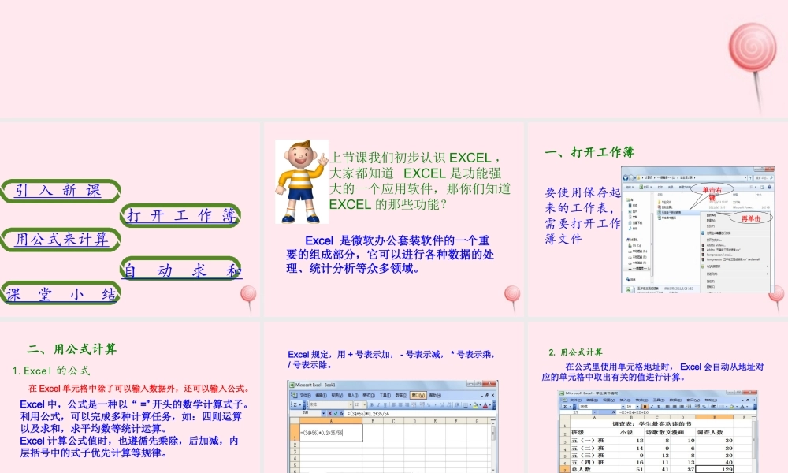This screenshot has height=473, width=788.
Task: Click the AutoSum icon in Book1 Excel screenshot
Action: pos(295,404)
